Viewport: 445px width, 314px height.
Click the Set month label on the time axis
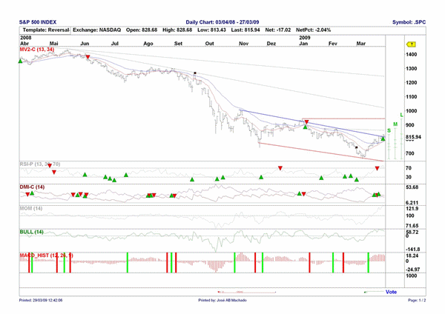pos(178,44)
